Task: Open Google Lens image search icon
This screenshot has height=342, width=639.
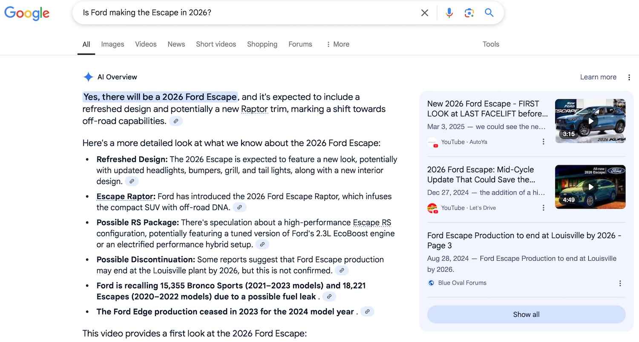Action: coord(469,13)
